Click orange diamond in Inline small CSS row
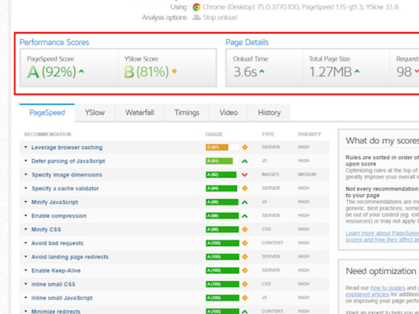419x314 pixels. click(245, 284)
